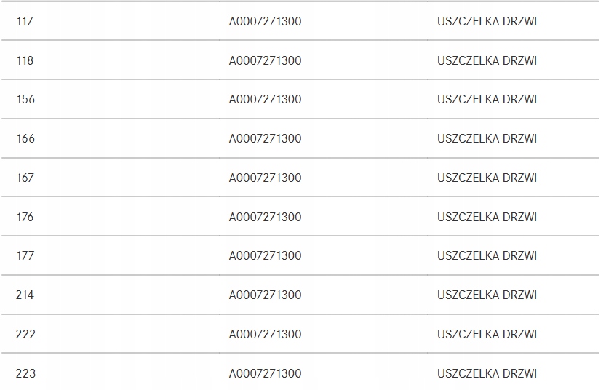Click USZCZELKA DRZWI text in row 118
The height and width of the screenshot is (390, 606).
487,60
